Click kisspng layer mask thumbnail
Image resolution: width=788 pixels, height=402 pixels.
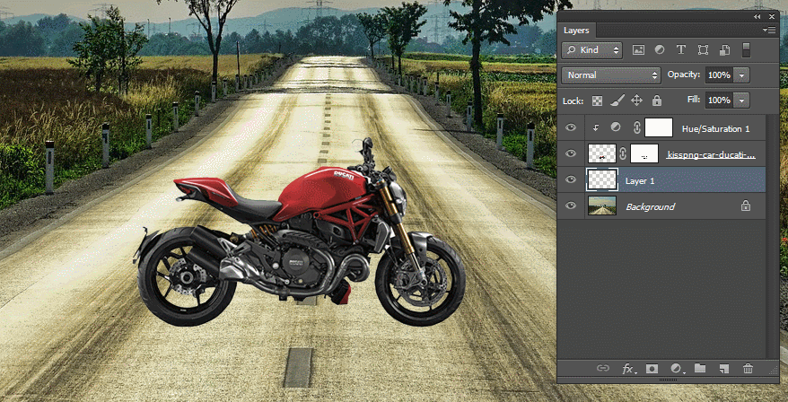click(644, 153)
